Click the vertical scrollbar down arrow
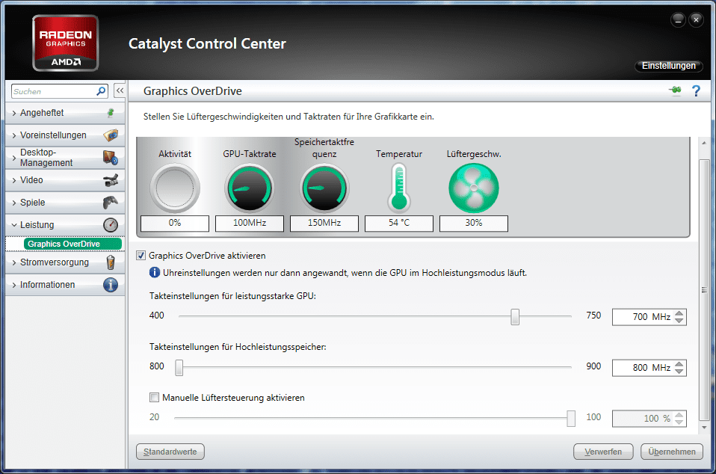The width and height of the screenshot is (716, 474). (x=704, y=428)
